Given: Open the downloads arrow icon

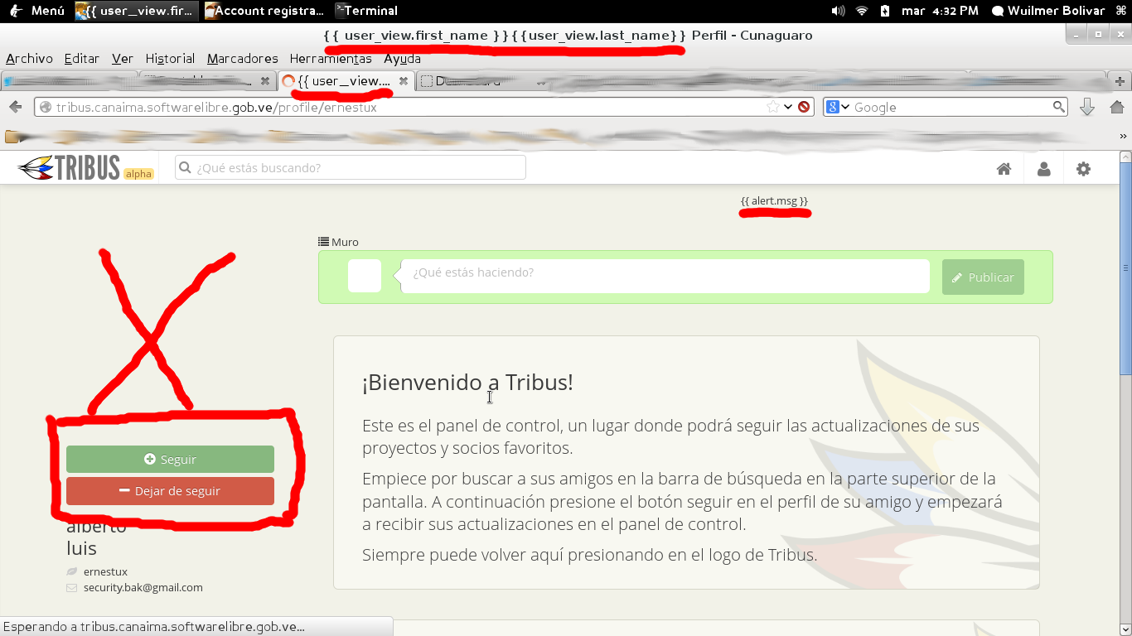Looking at the screenshot, I should pos(1087,107).
